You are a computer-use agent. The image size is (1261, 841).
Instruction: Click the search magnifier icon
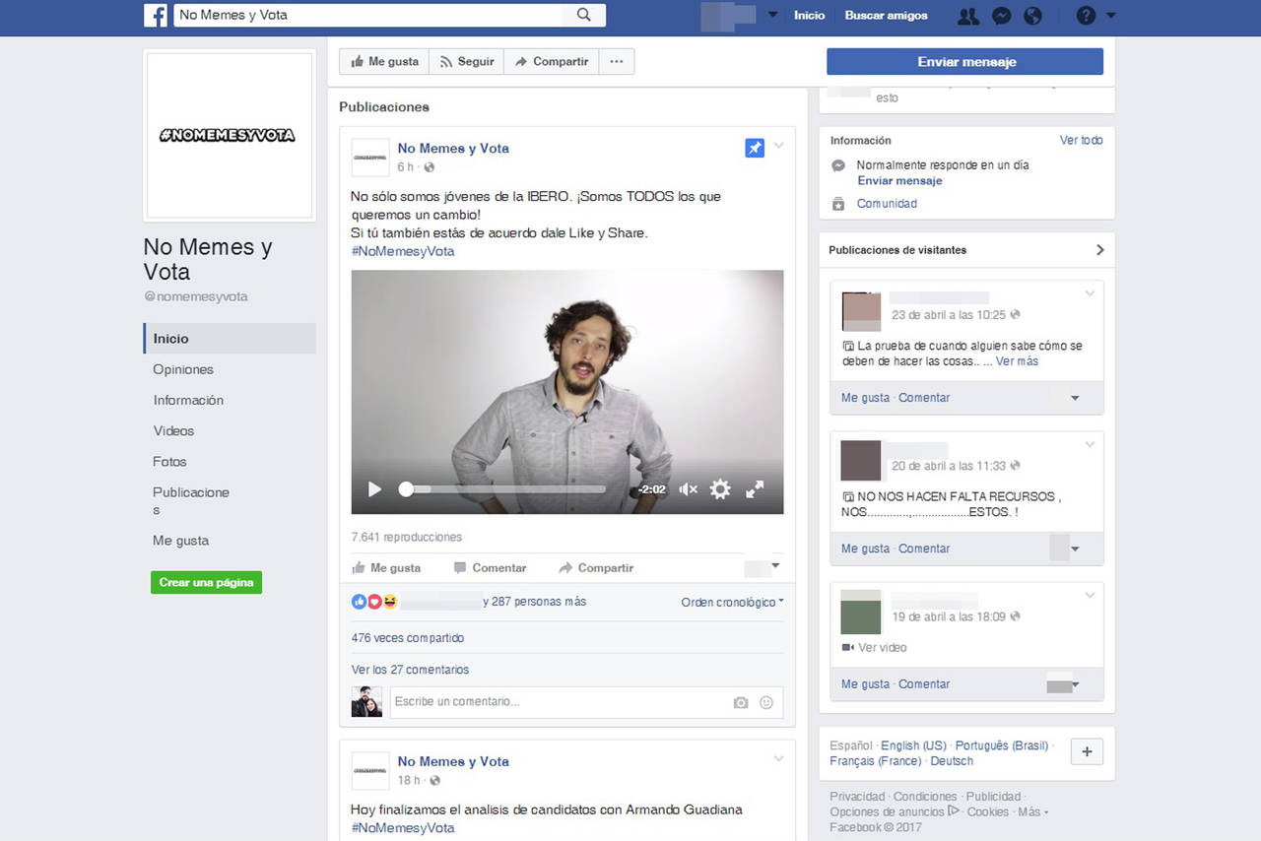tap(584, 15)
